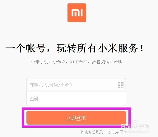Open the 忘记密码? link
Viewport: 158px width, 137px height.
point(117,132)
